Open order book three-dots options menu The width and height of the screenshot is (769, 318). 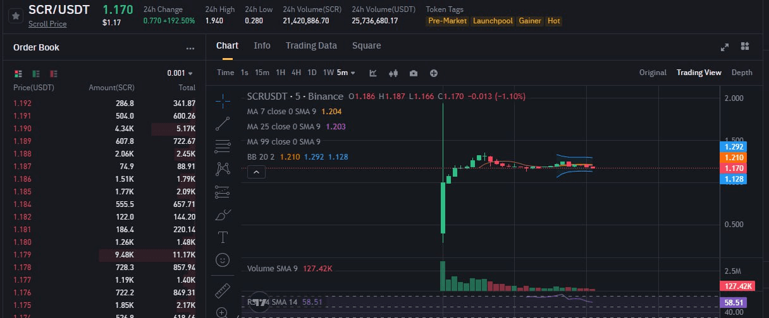pos(190,48)
